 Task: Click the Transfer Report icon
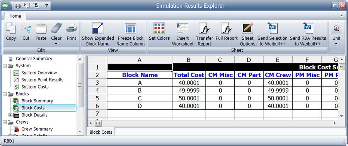(x=205, y=29)
